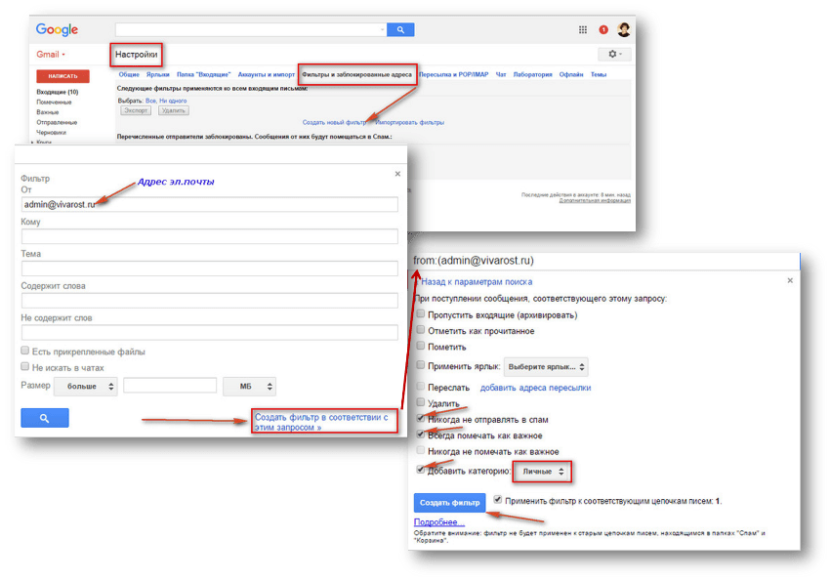Click 'добавить адреса пересылки' link
The width and height of the screenshot is (830, 580).
pos(536,388)
